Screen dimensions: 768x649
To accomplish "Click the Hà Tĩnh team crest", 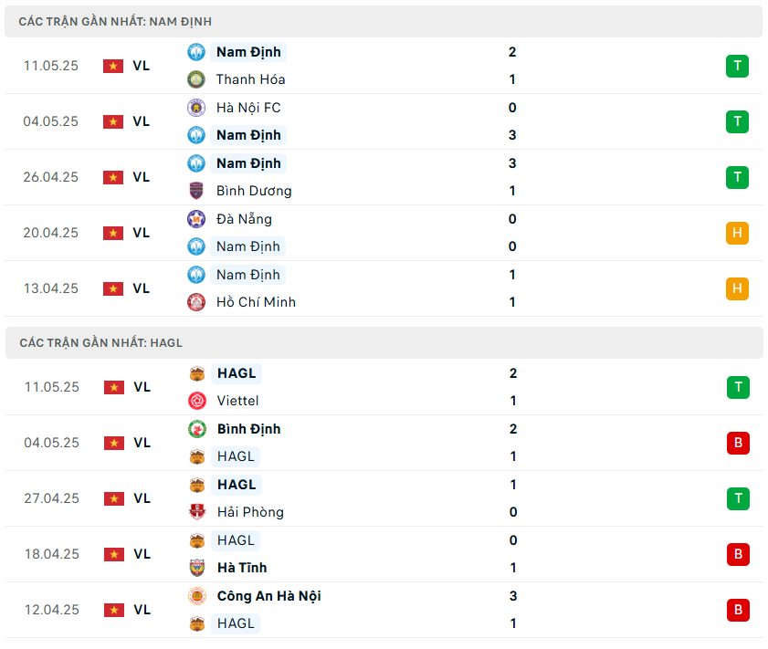I will point(197,568).
